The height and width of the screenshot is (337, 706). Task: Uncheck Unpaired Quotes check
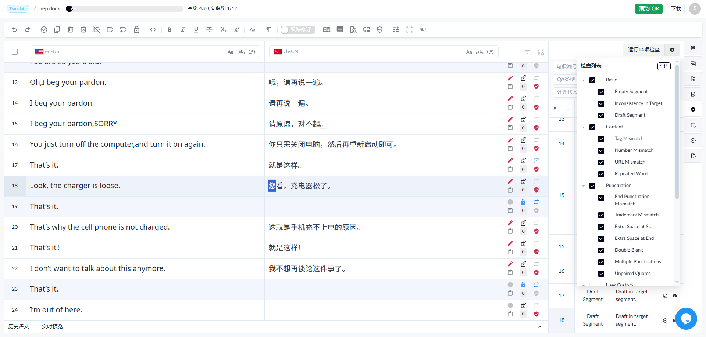point(601,274)
